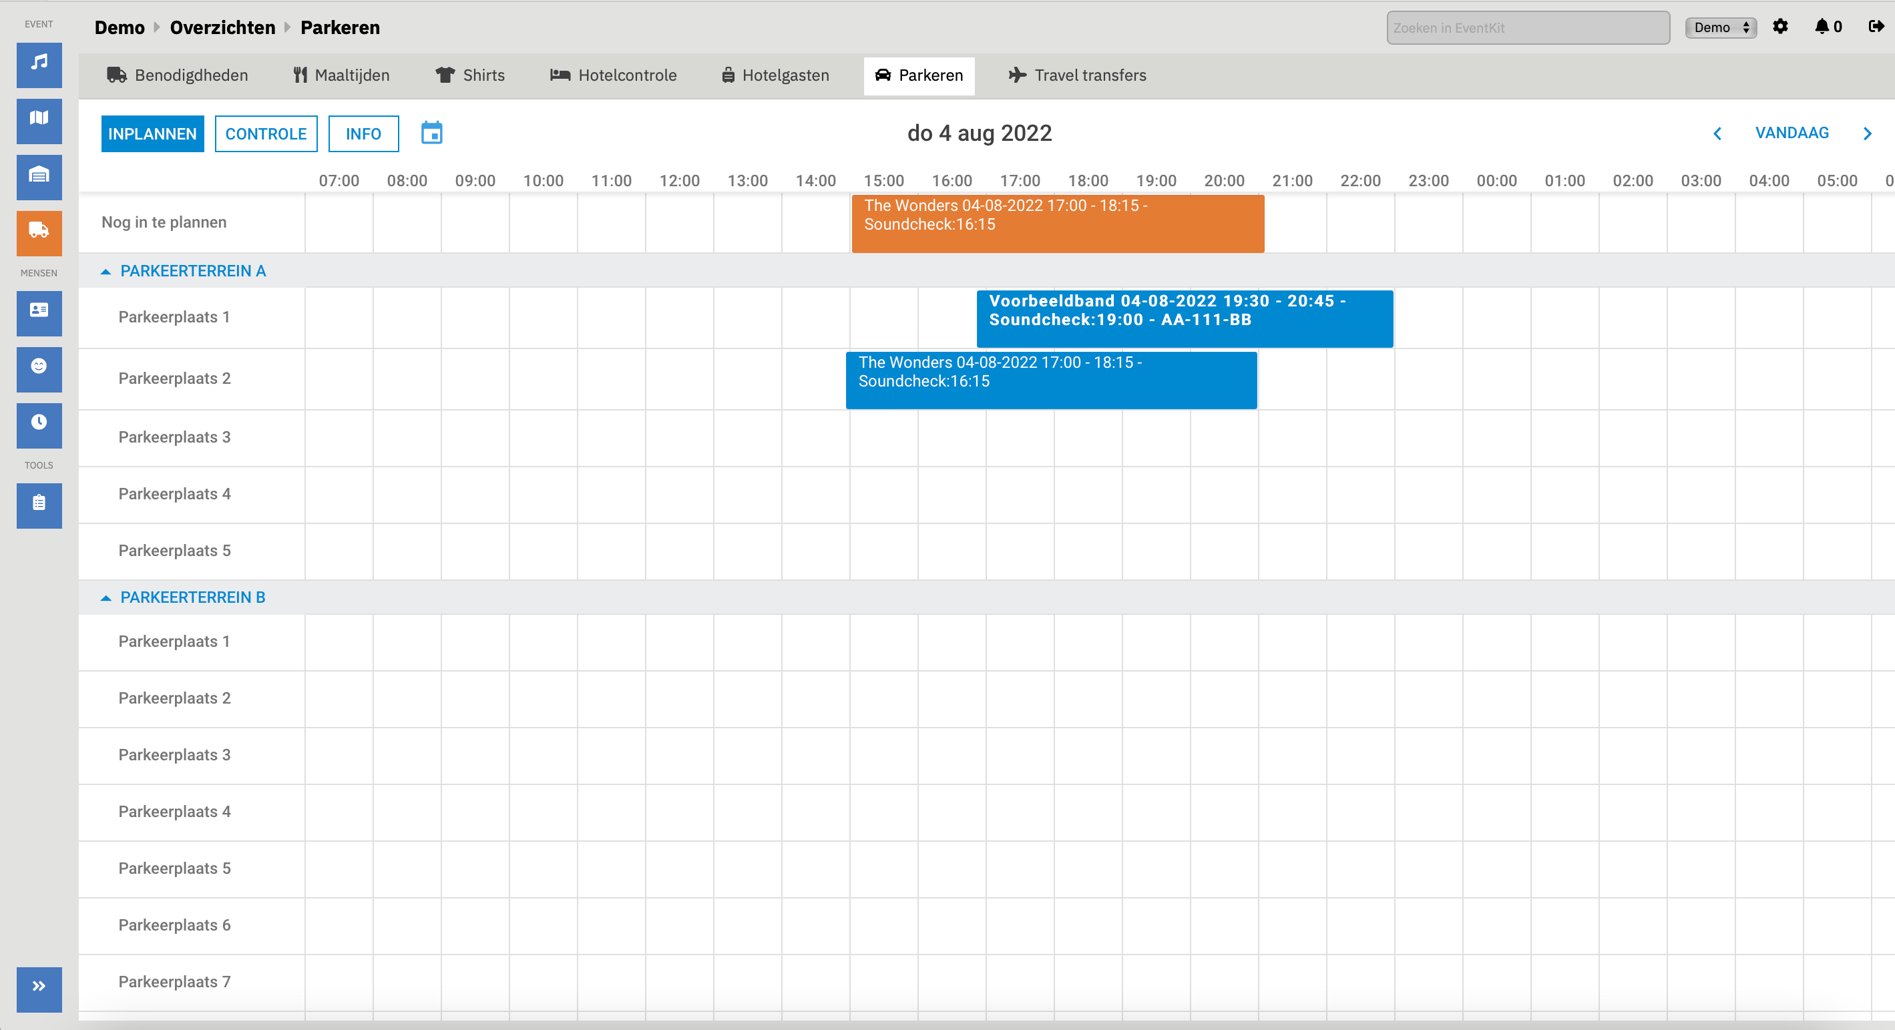The height and width of the screenshot is (1030, 1895).
Task: Open the smiley face icon in sidebar
Action: tap(39, 368)
